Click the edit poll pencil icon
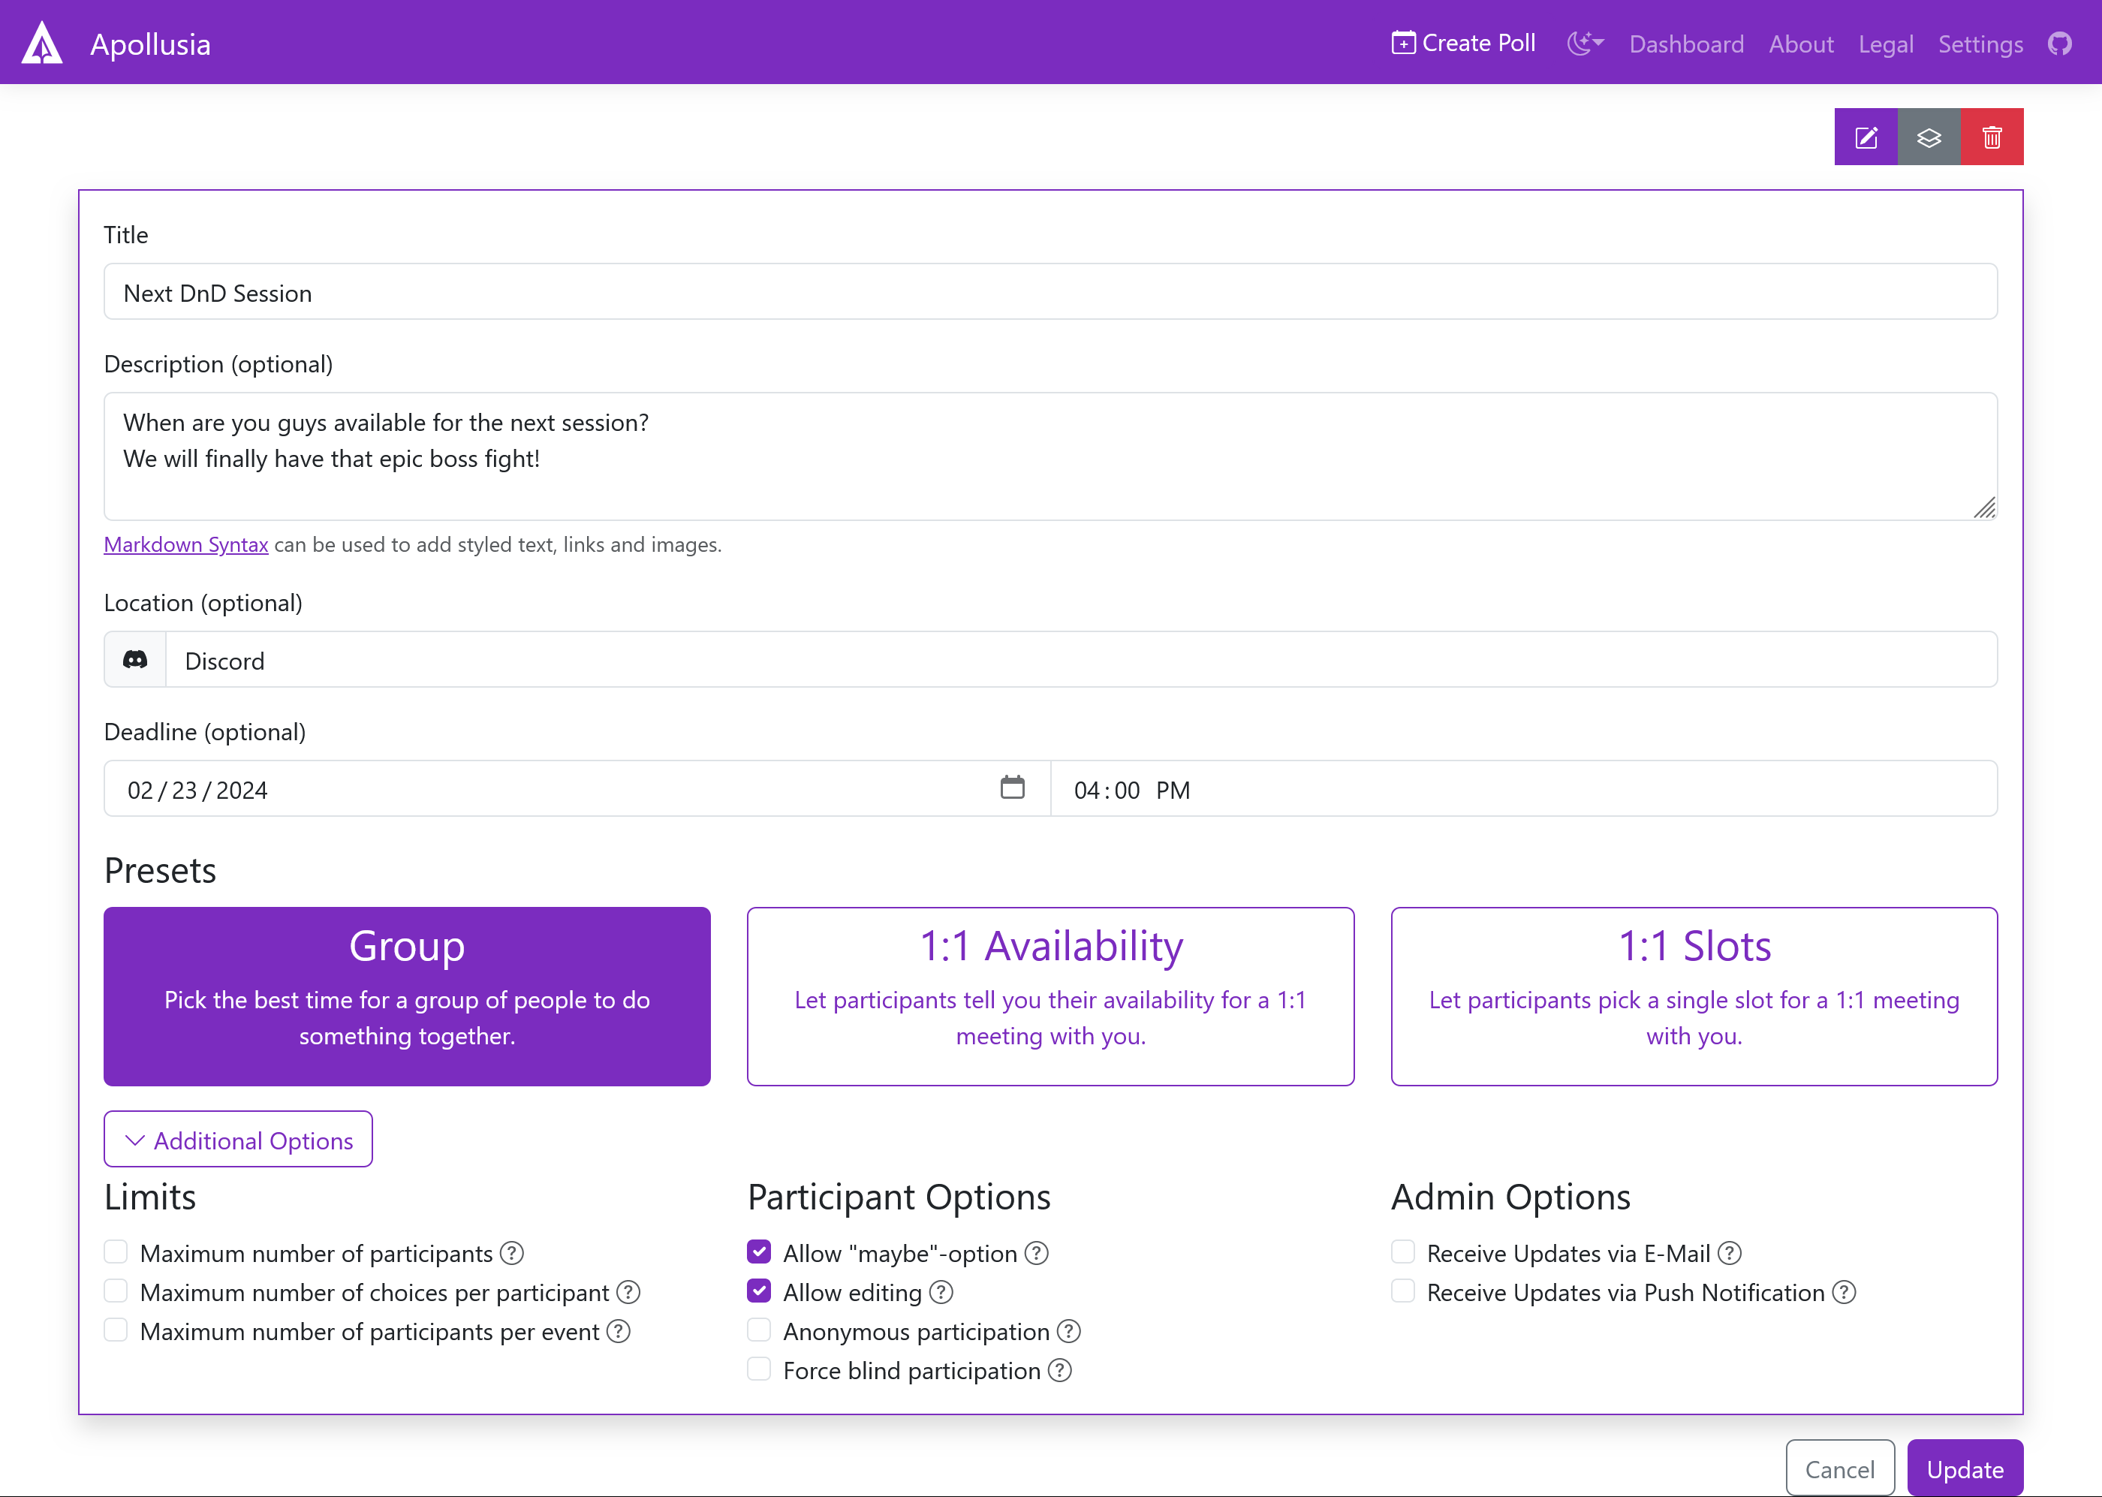Viewport: 2102px width, 1497px height. (1866, 137)
